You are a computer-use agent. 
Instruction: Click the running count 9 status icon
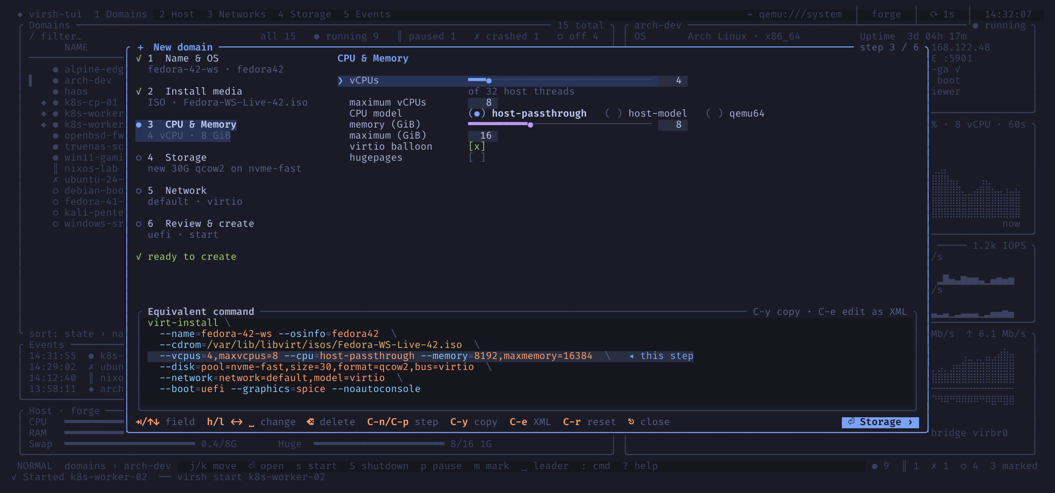point(874,466)
